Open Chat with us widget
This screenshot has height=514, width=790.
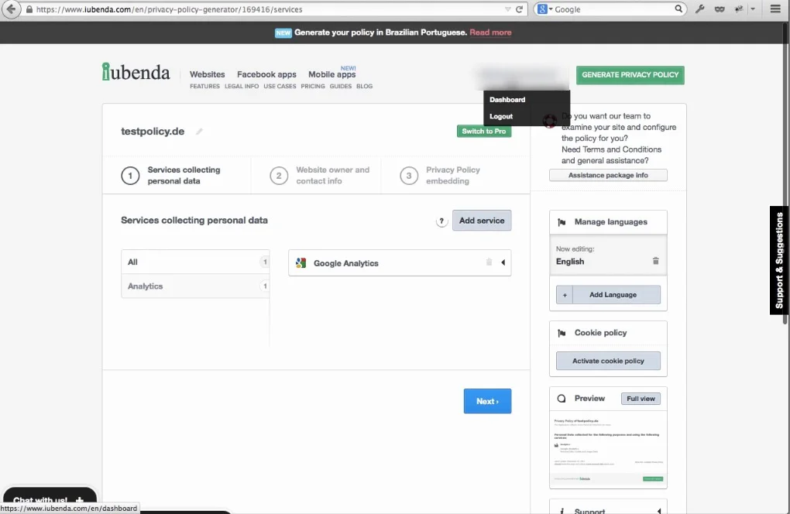[x=50, y=500]
